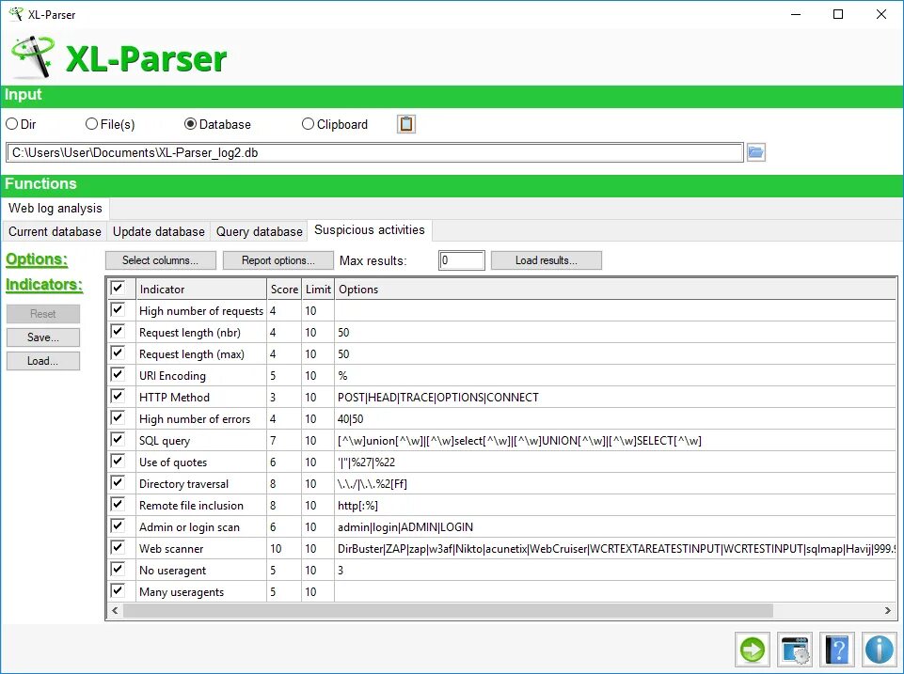Click the database path input field
The image size is (904, 674).
pyautogui.click(x=374, y=152)
